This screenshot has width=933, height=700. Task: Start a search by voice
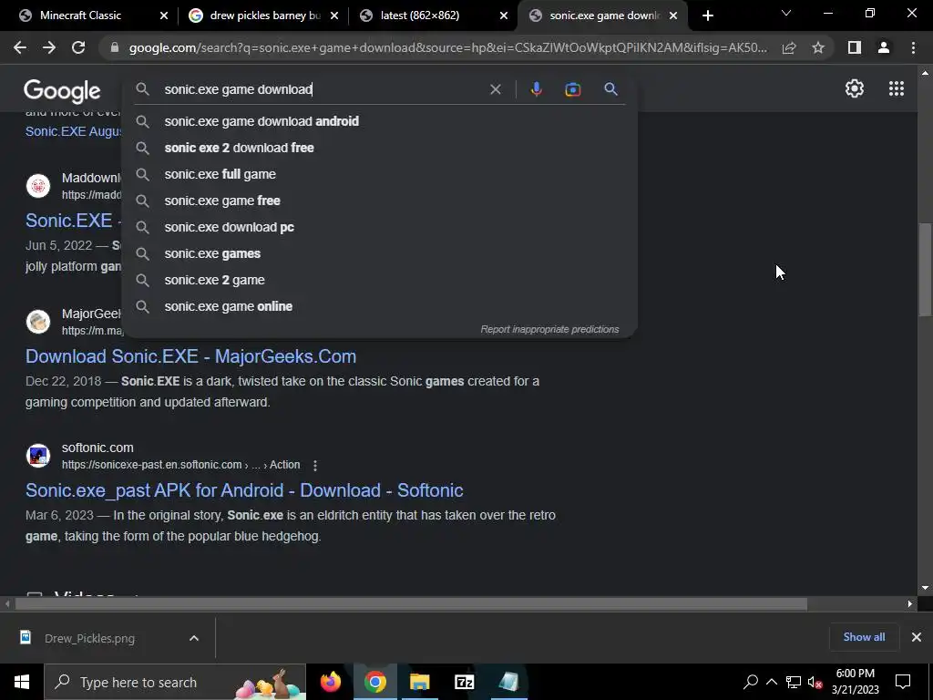(536, 89)
